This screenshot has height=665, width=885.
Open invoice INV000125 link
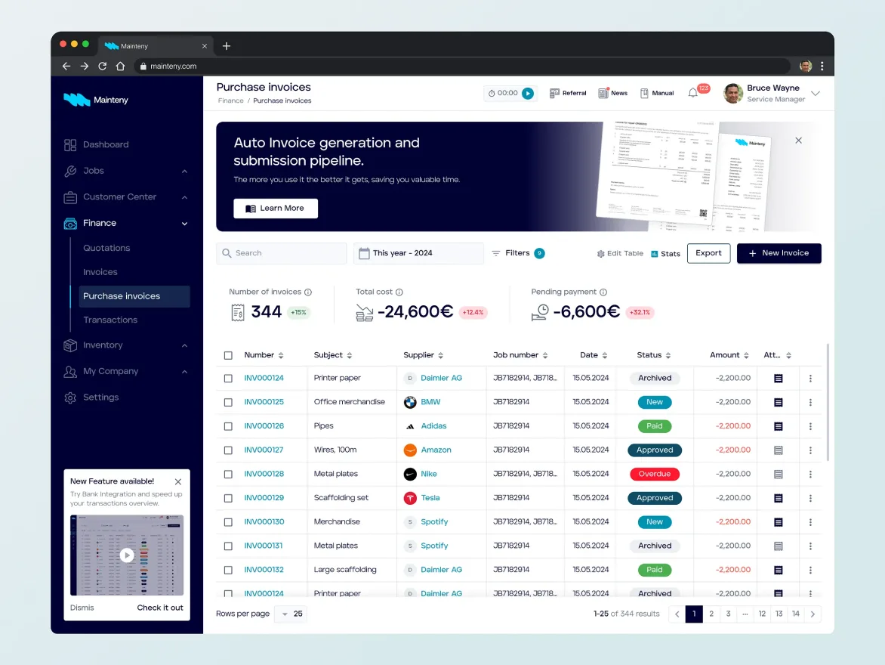[264, 402]
